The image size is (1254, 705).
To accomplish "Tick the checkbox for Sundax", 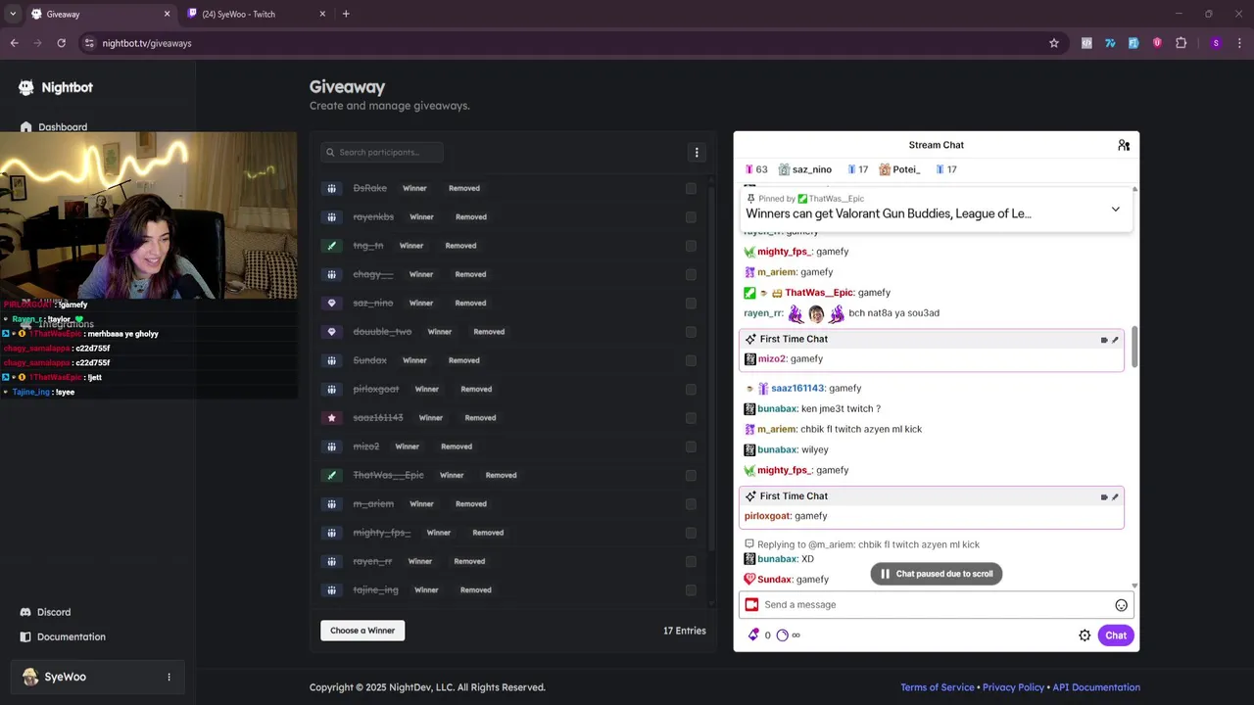I will pos(691,360).
